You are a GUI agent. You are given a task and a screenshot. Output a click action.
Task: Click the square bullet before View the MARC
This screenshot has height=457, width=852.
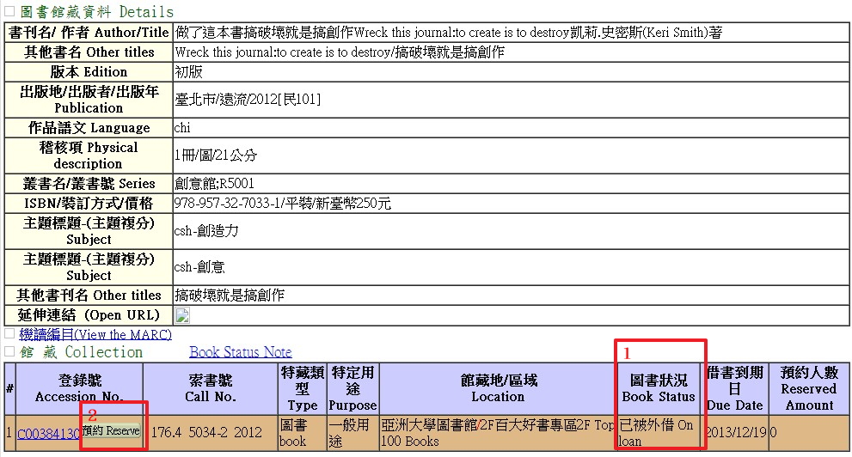(x=9, y=333)
